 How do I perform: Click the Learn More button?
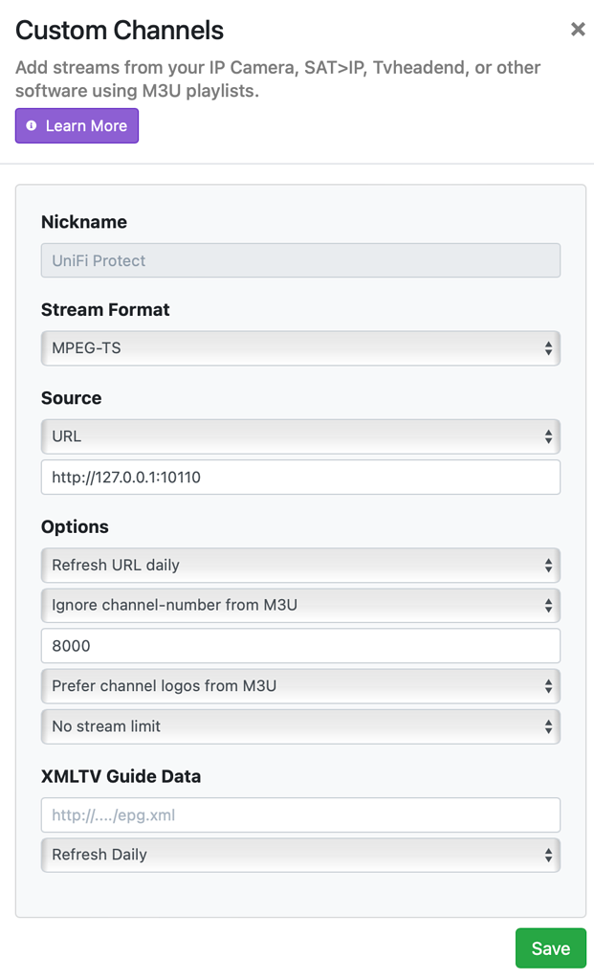point(77,125)
